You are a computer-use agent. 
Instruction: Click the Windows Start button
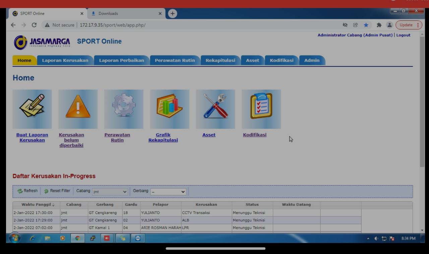[x=14, y=238]
